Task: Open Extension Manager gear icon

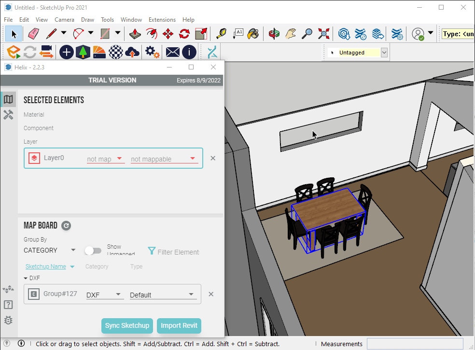Action: tap(397, 34)
